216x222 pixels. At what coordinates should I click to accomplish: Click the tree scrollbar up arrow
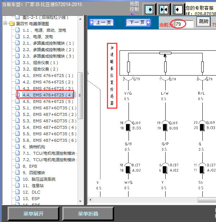[80, 19]
